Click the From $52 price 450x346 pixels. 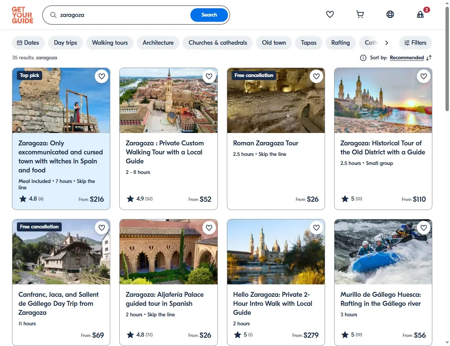[x=200, y=199]
